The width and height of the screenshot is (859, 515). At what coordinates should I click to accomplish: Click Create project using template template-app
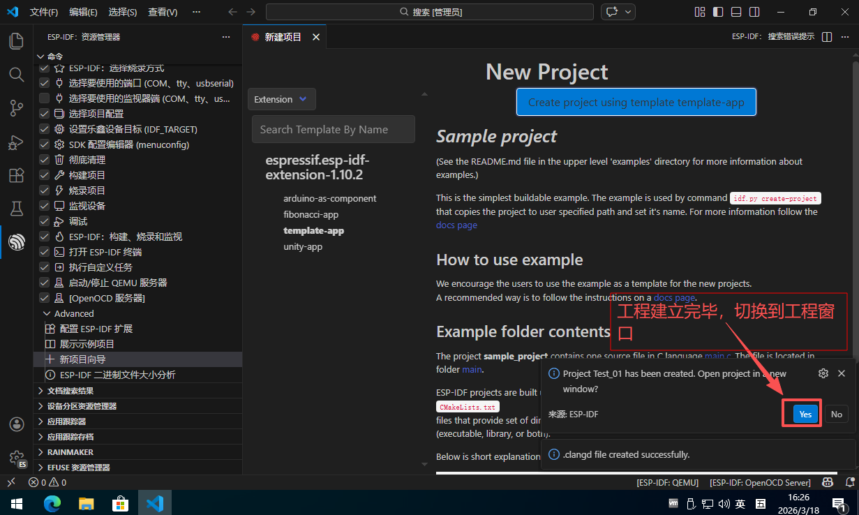636,102
